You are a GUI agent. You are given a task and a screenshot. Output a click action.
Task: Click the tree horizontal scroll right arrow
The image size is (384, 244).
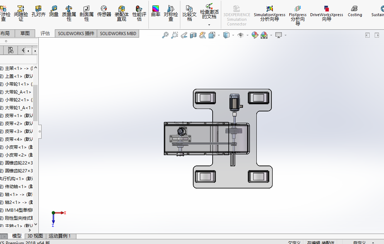pos(30,230)
